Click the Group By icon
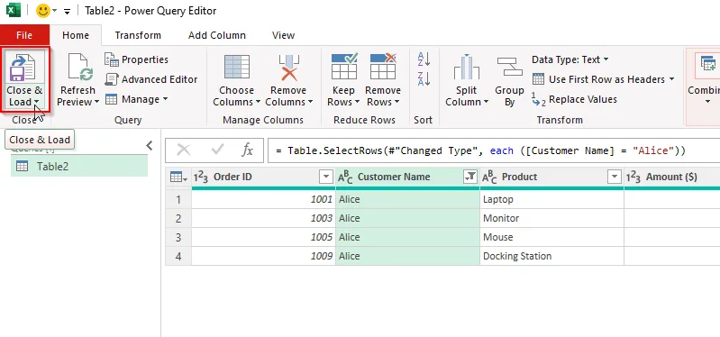This screenshot has height=337, width=720. [510, 67]
